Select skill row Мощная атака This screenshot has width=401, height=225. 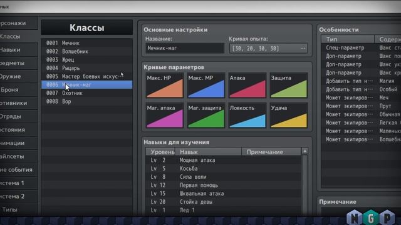click(224, 160)
